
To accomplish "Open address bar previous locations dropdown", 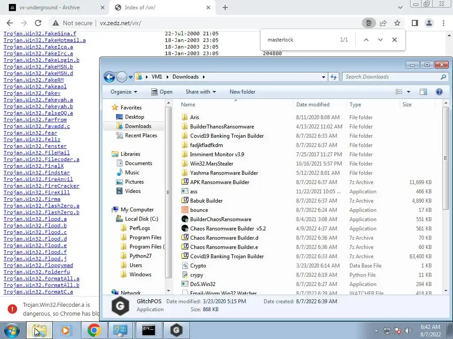I will pyautogui.click(x=323, y=77).
